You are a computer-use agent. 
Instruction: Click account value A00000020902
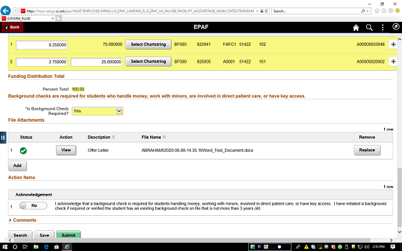(x=371, y=61)
